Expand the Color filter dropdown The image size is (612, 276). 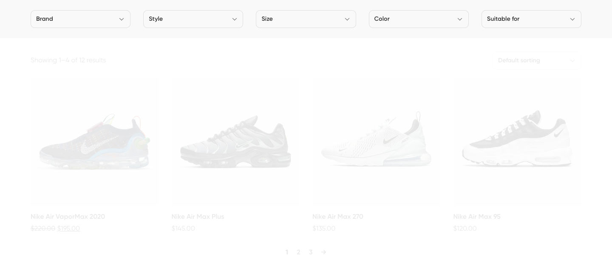click(418, 19)
